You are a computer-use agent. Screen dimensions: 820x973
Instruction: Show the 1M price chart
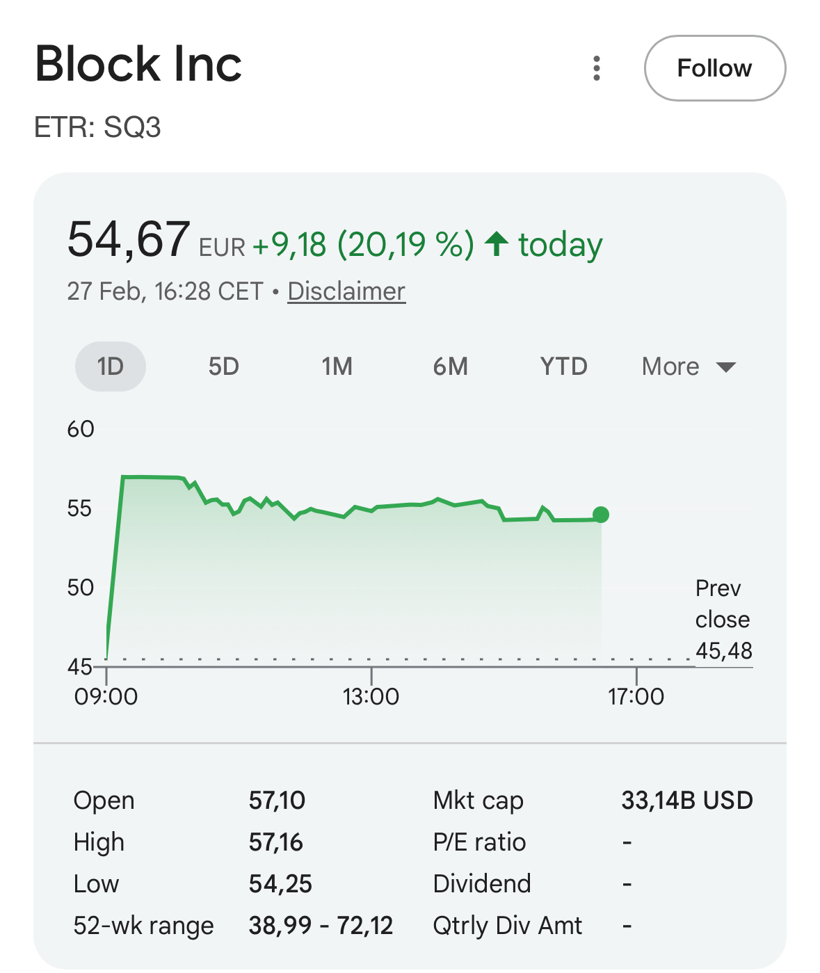point(337,366)
